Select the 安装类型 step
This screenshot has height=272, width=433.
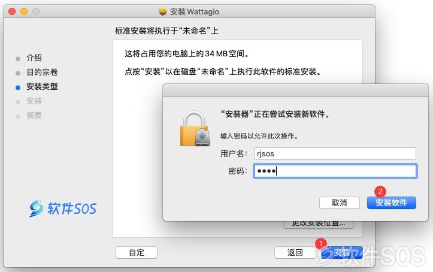point(42,87)
